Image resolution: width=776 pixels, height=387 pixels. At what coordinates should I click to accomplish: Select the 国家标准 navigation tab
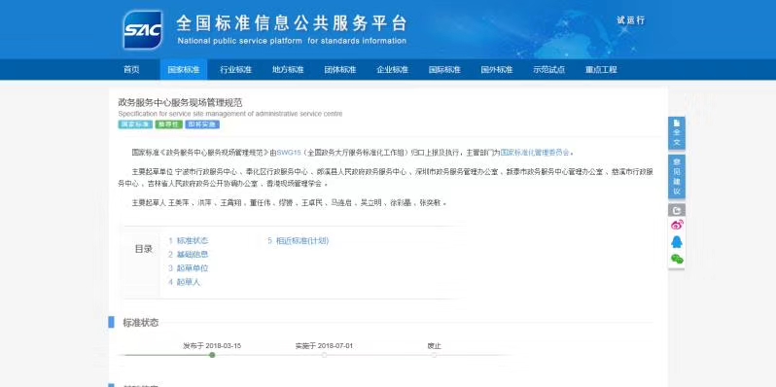coord(184,70)
